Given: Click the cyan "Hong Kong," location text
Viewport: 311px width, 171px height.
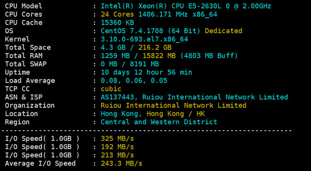Looking at the screenshot, I should (121, 114).
